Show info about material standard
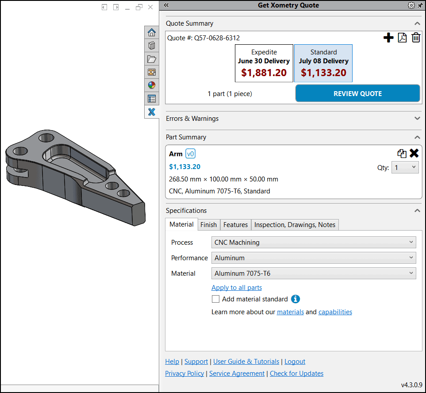426x393 pixels. (x=296, y=299)
